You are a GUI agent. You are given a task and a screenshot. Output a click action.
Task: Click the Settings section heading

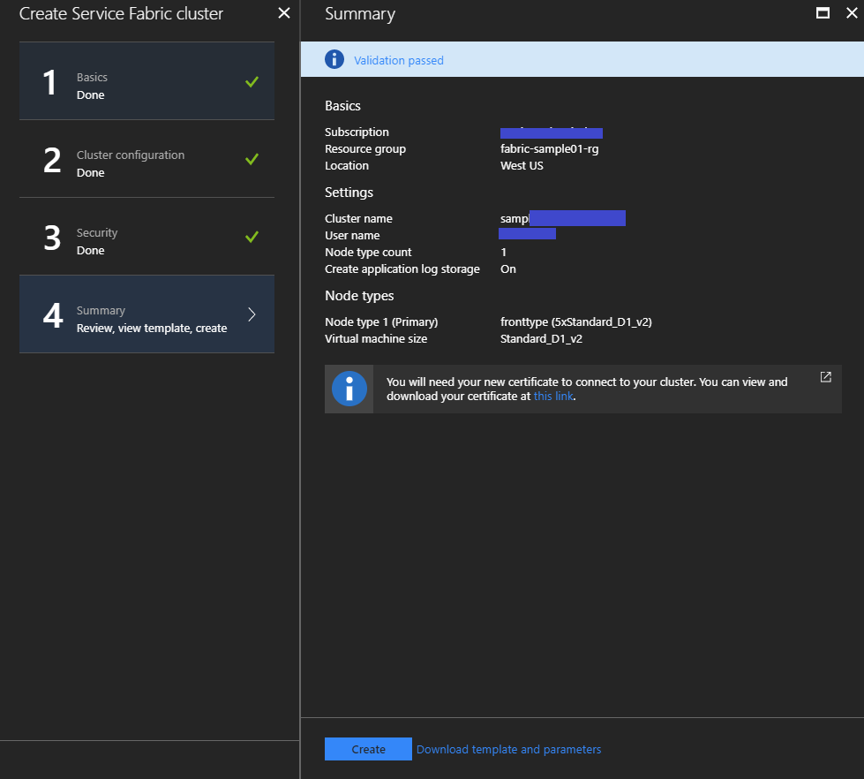coord(349,192)
